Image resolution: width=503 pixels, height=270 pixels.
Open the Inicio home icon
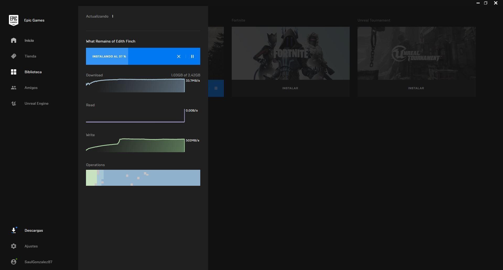[14, 40]
